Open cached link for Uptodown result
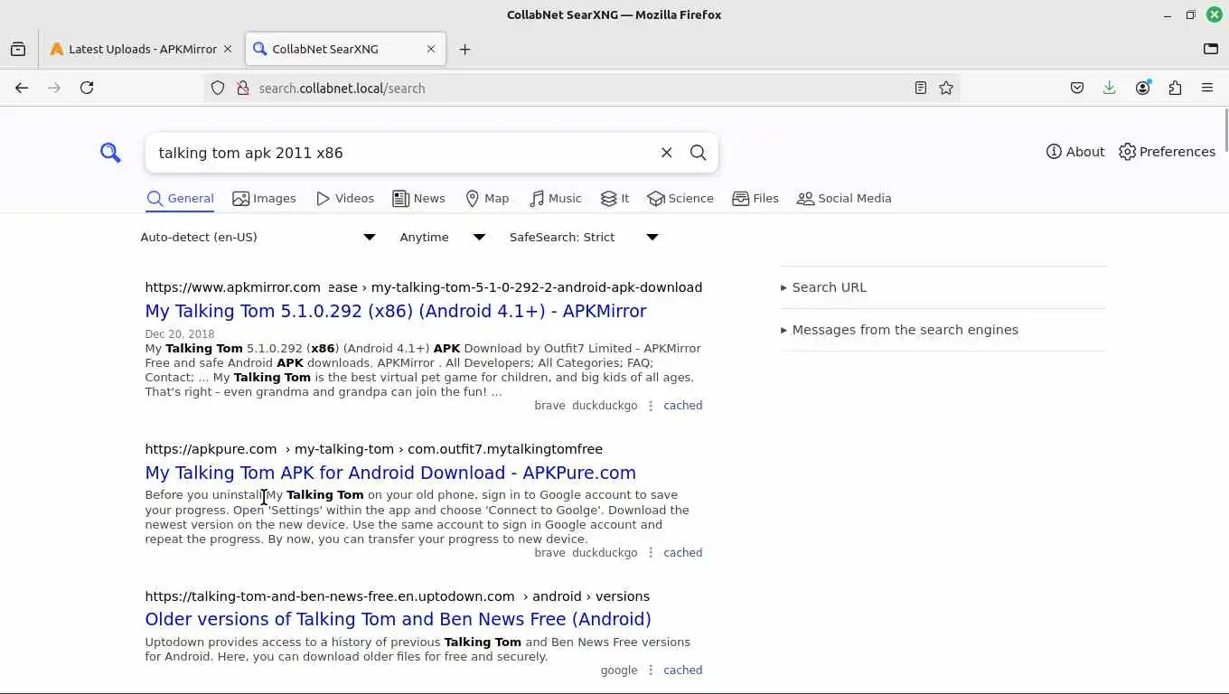 coord(682,671)
